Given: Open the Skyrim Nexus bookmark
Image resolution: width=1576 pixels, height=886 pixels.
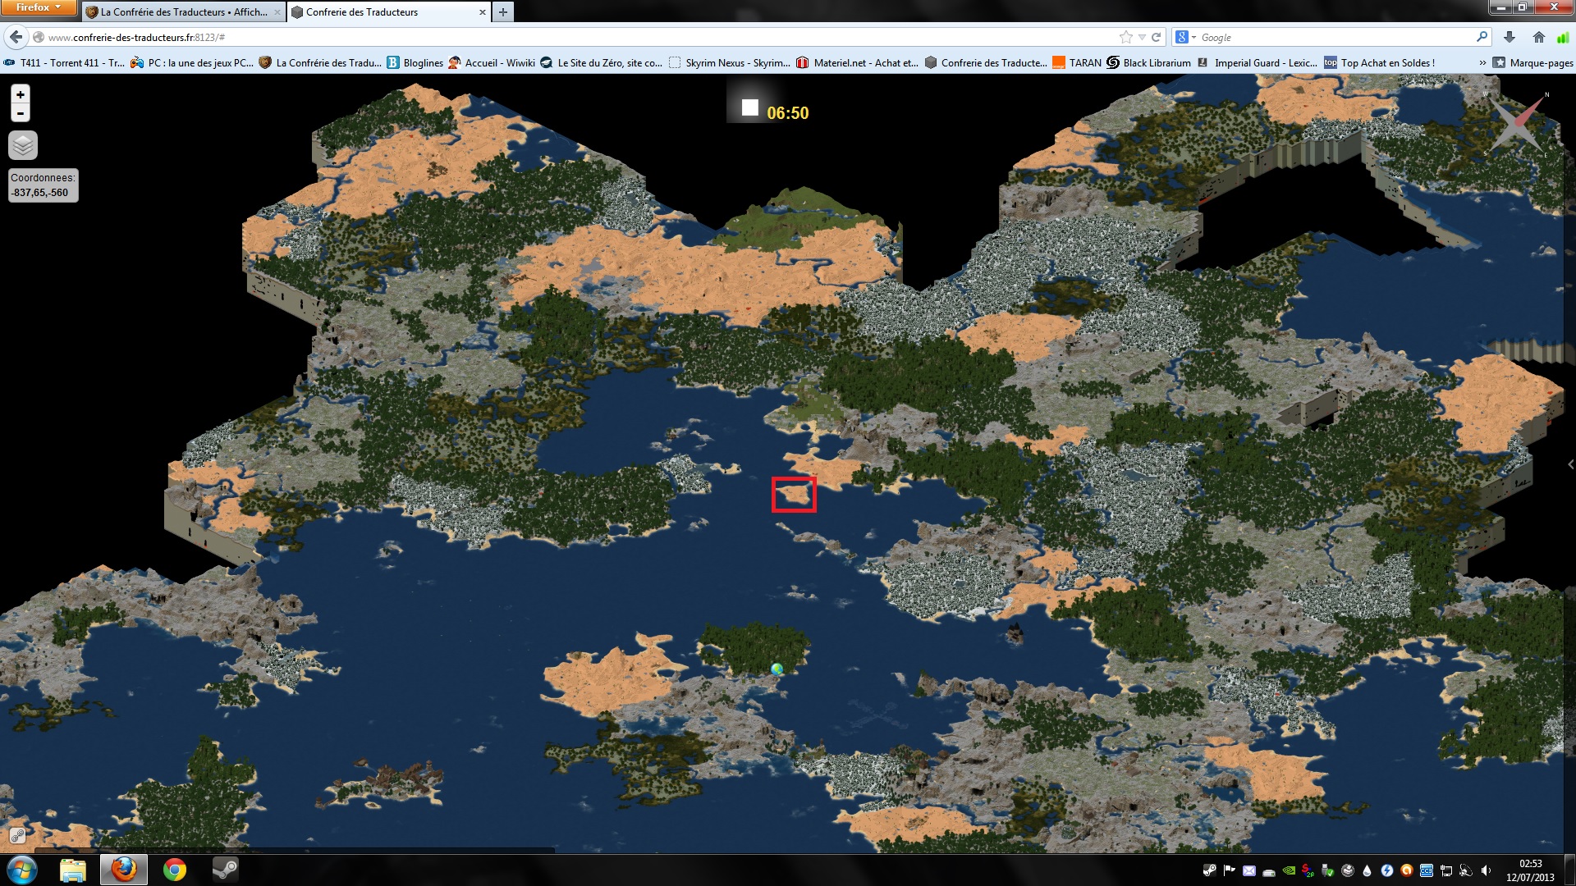Looking at the screenshot, I should (730, 62).
